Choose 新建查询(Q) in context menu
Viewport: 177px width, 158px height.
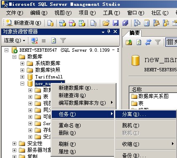83,95
